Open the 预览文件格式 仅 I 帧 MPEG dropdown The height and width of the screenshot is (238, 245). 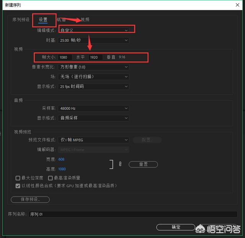pos(93,140)
